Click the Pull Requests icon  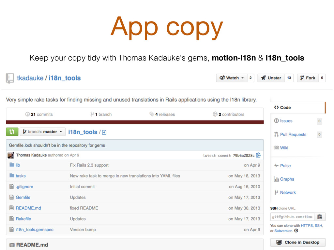[x=276, y=134]
